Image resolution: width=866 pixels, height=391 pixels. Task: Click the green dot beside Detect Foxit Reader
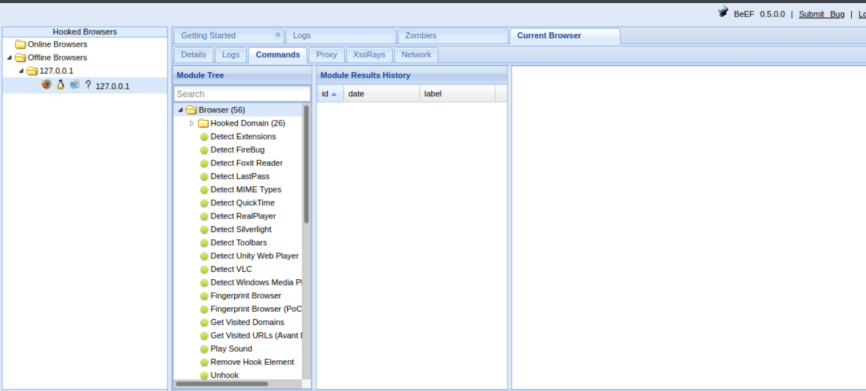point(204,163)
